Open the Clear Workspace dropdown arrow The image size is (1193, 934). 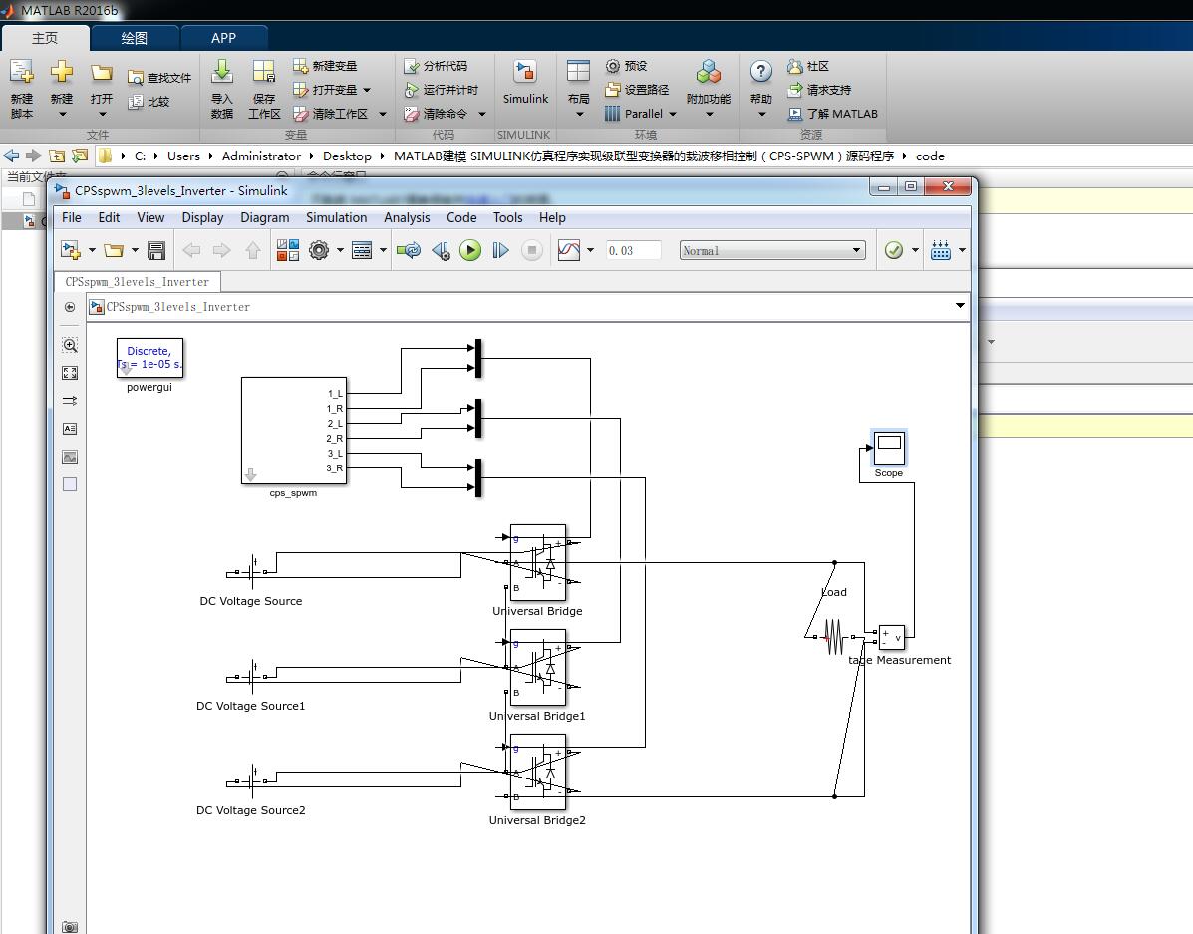pyautogui.click(x=383, y=114)
